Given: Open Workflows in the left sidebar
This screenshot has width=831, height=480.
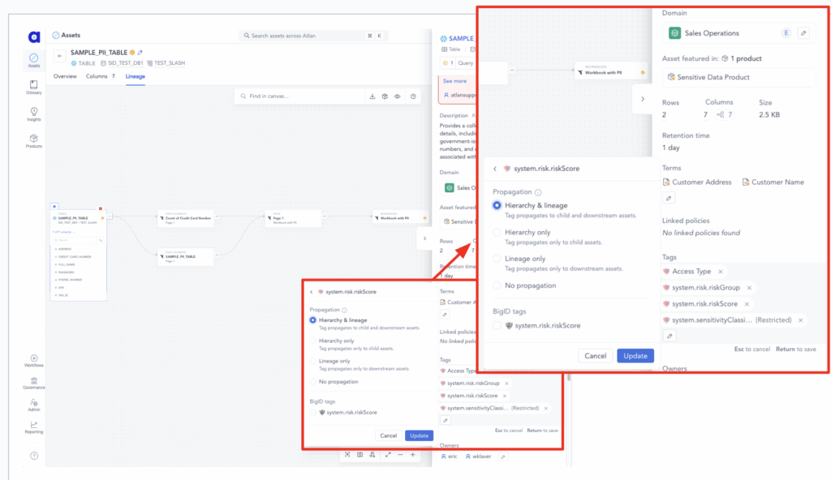Looking at the screenshot, I should (33, 360).
